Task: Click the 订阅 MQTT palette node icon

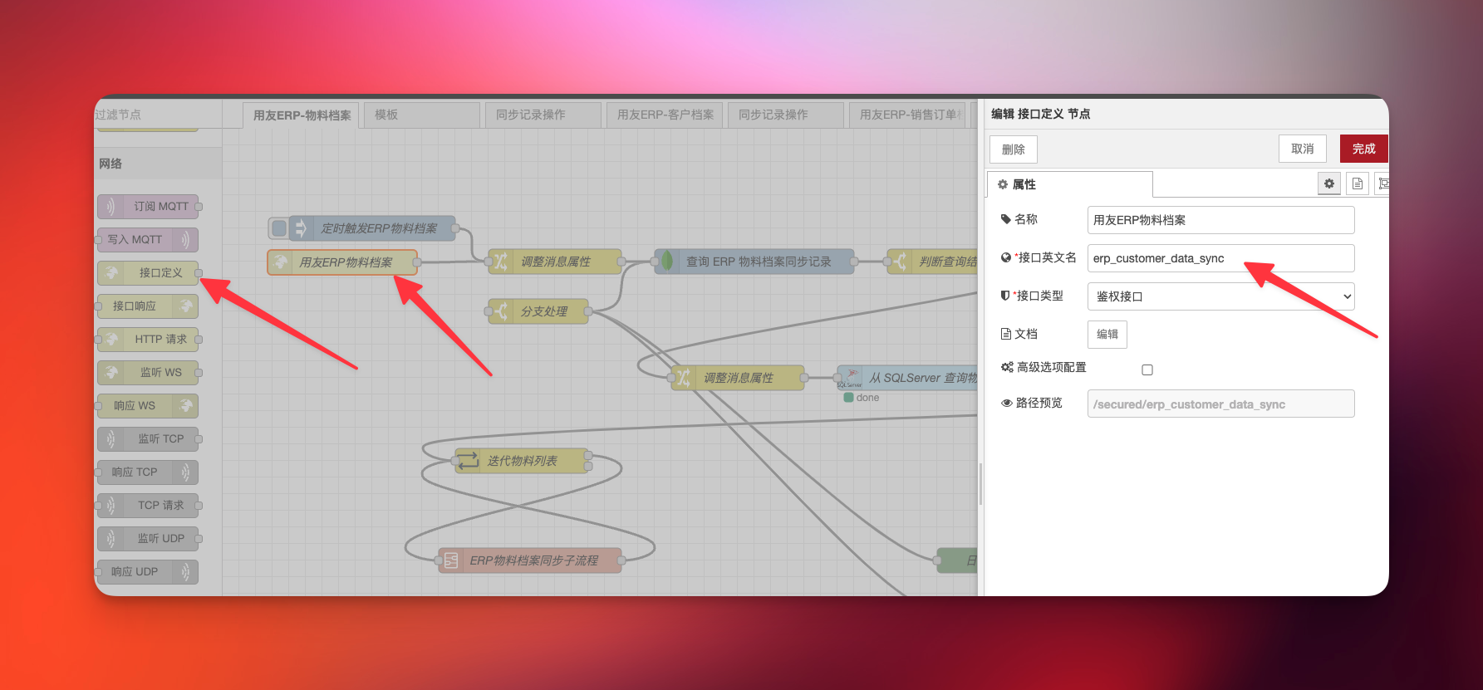Action: (x=110, y=206)
